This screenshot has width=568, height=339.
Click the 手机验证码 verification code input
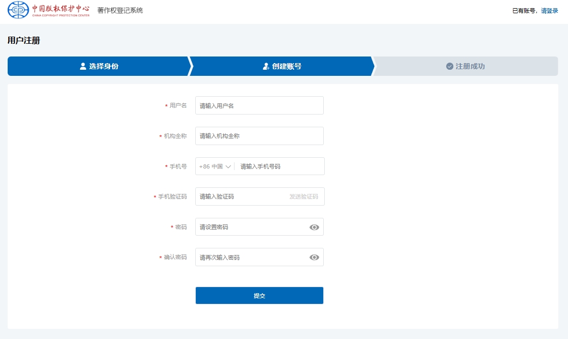tap(240, 196)
